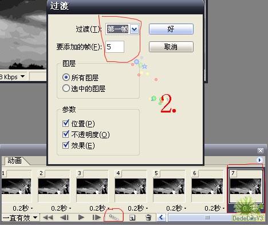Click the duplicate current frame icon
Screen dimensions: 268x225
[132, 218]
